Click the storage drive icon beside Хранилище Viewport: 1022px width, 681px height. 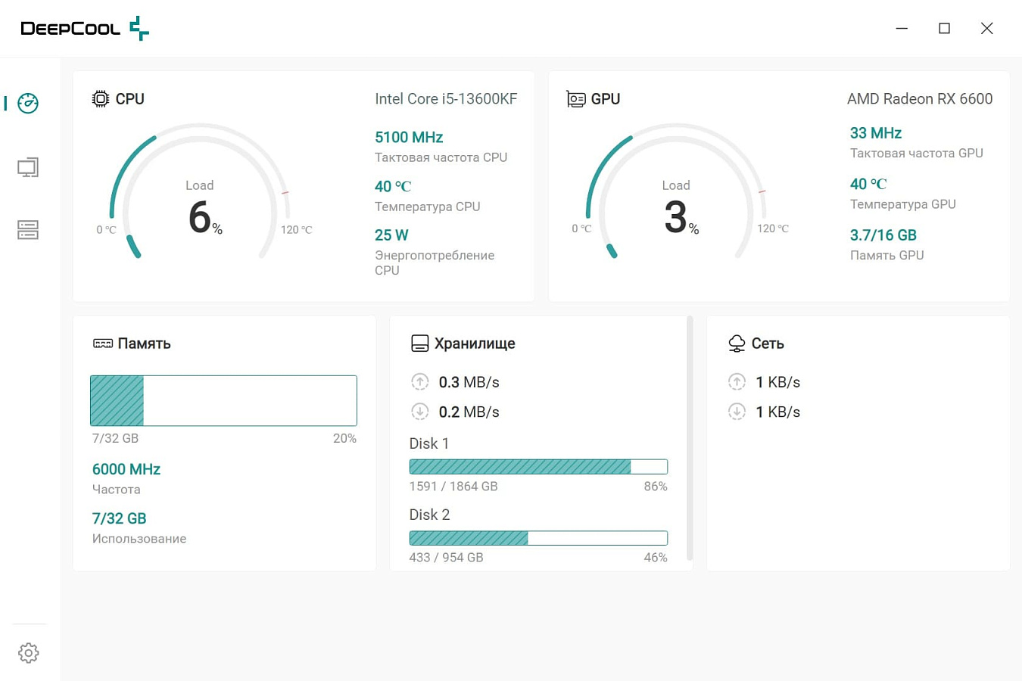coord(419,344)
